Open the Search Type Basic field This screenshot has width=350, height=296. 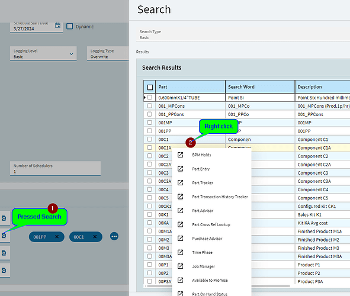243,34
